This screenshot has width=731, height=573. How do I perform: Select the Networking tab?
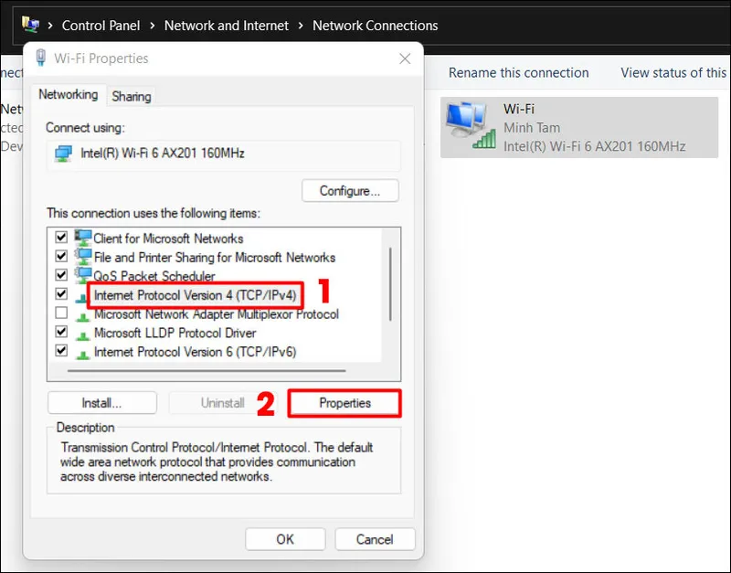69,95
